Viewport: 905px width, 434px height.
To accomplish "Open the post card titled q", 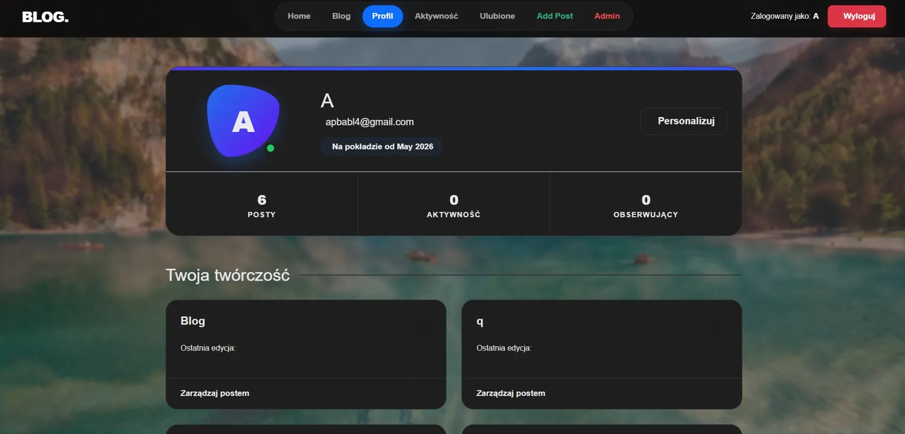I will pos(602,354).
